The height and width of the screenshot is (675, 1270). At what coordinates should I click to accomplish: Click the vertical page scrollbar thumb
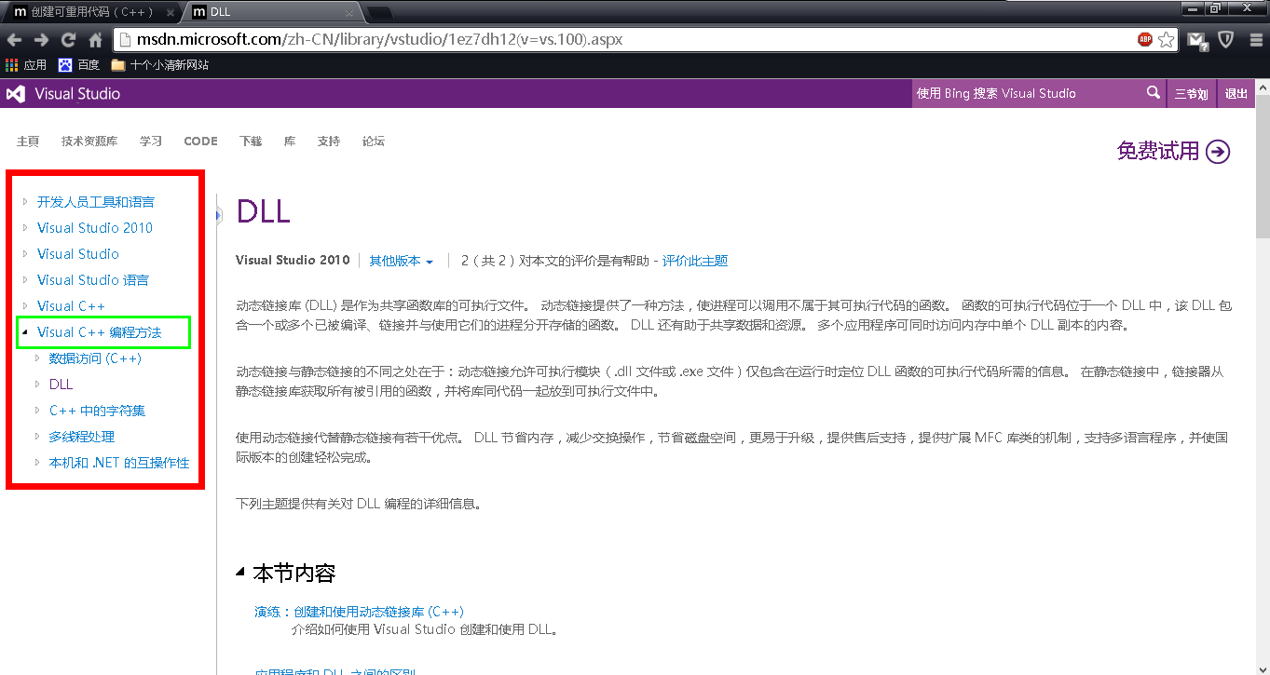1262,166
